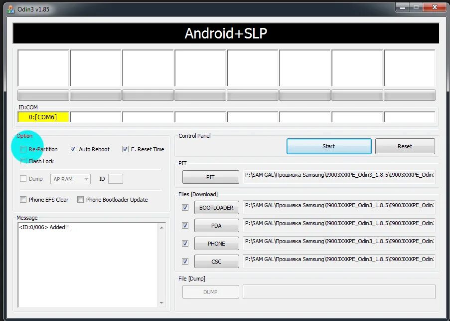
Task: Close the Odin3 window
Action: coord(435,7)
